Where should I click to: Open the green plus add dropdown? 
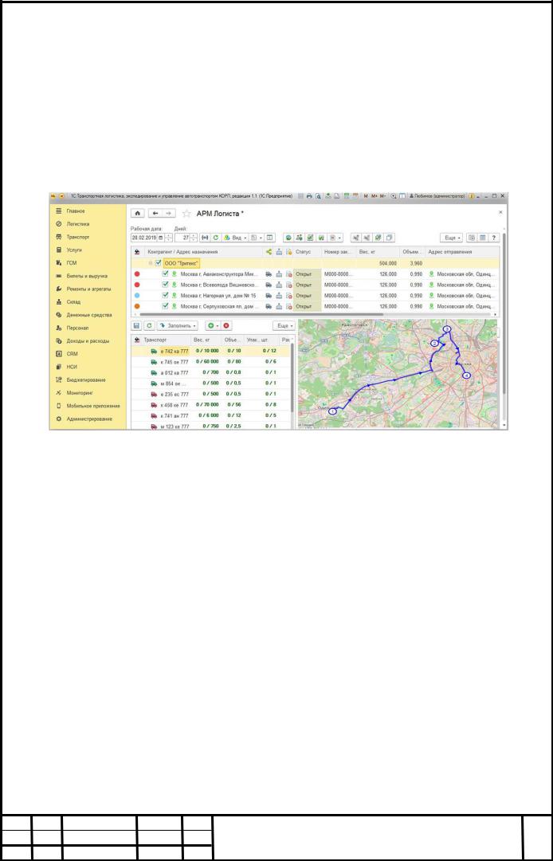pos(211,325)
